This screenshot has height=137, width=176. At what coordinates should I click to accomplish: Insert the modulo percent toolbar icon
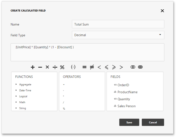(62, 67)
